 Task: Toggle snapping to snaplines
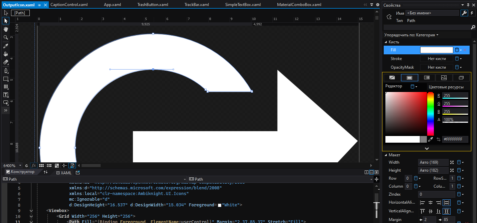click(x=64, y=165)
